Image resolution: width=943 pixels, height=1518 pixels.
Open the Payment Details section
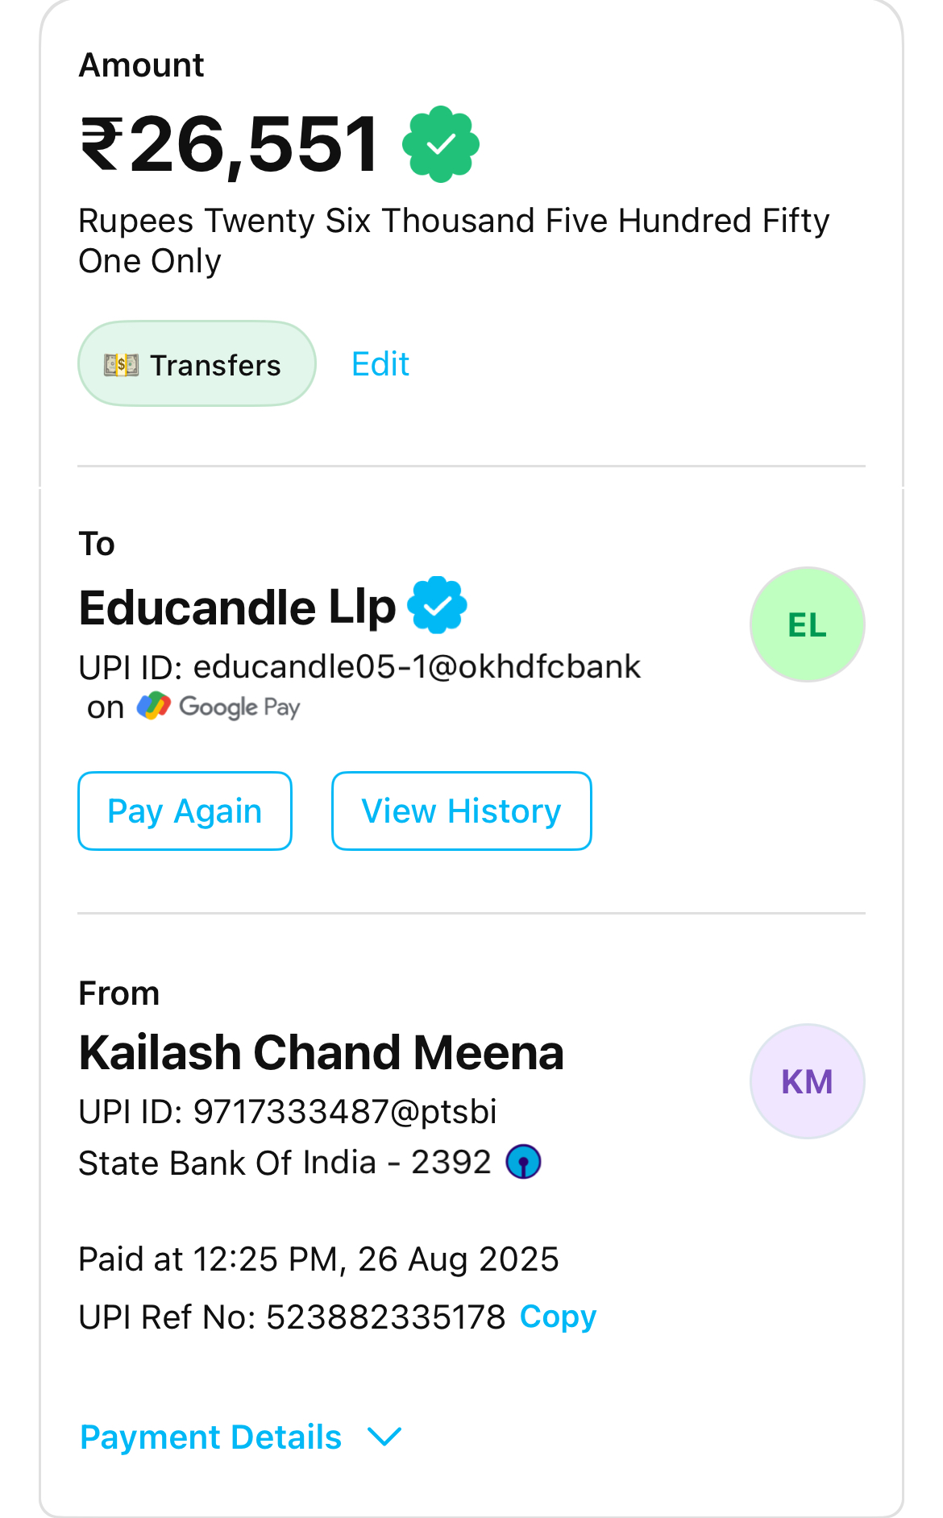(211, 1437)
